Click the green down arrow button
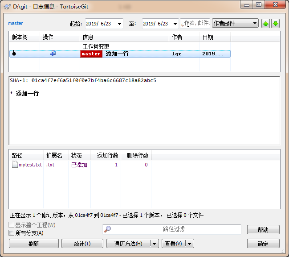 point(276,24)
